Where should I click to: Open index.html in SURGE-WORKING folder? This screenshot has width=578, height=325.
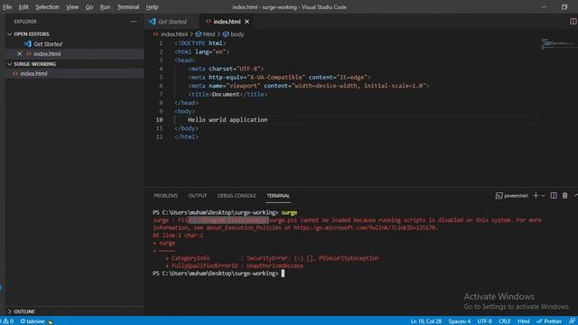33,74
